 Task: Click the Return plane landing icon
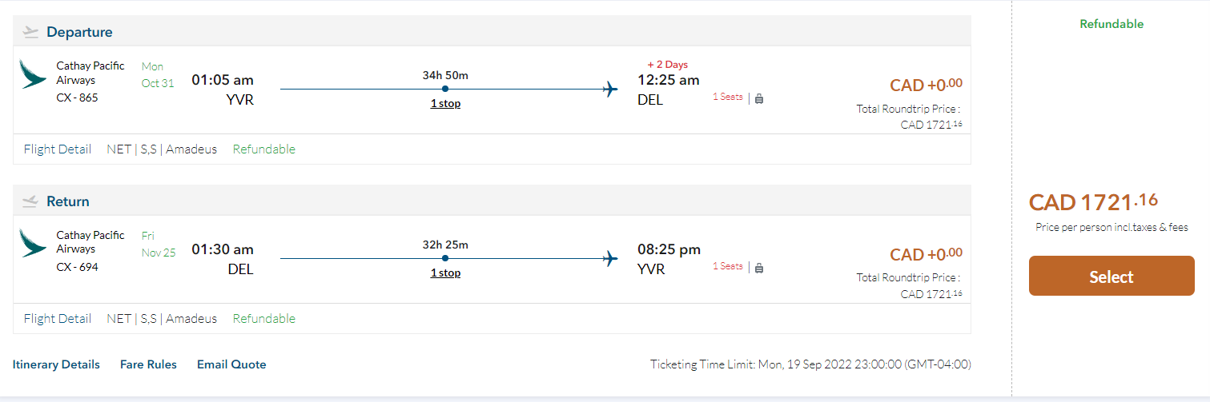pyautogui.click(x=31, y=201)
